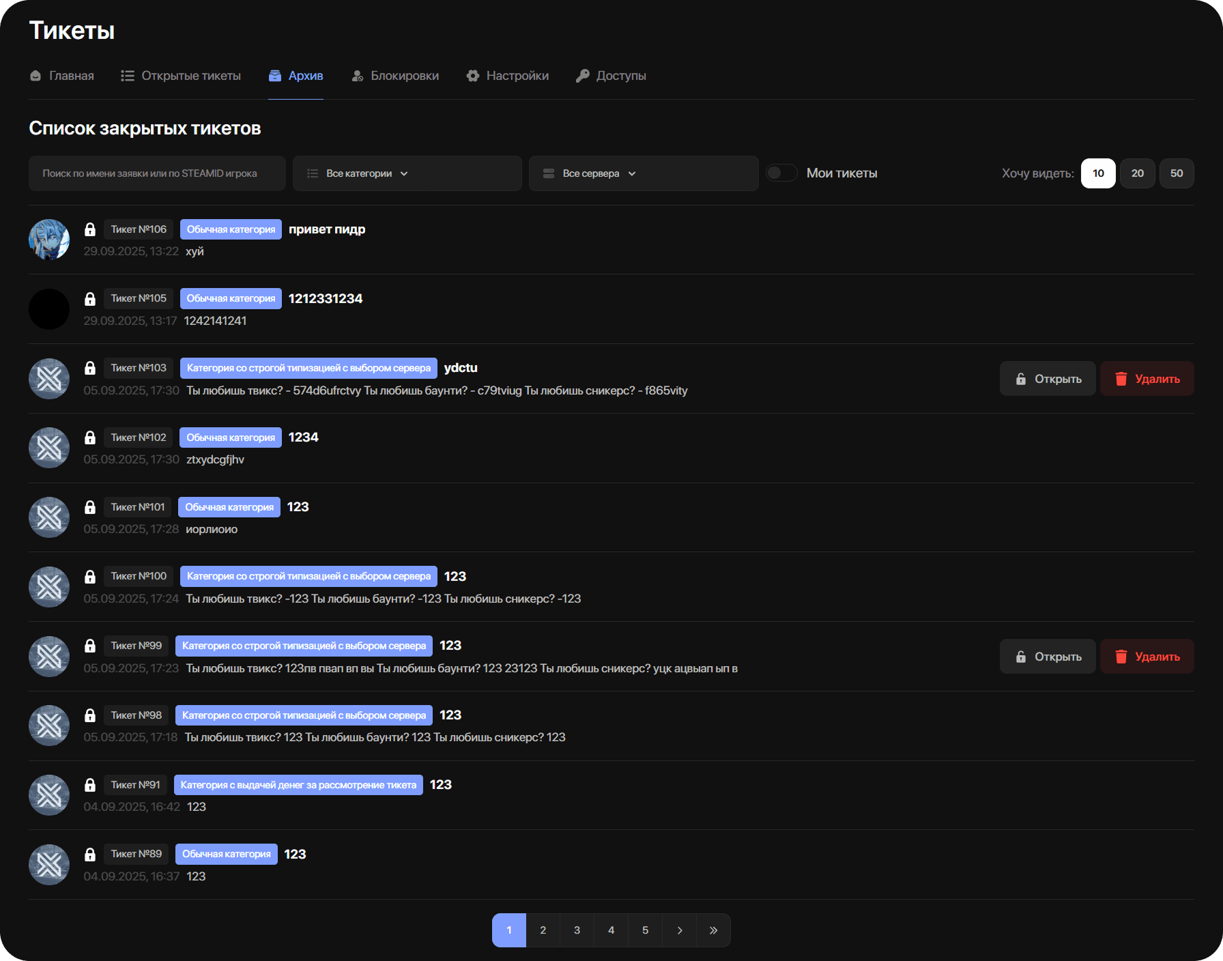Go to pagination page 5
The image size is (1223, 961).
[646, 930]
